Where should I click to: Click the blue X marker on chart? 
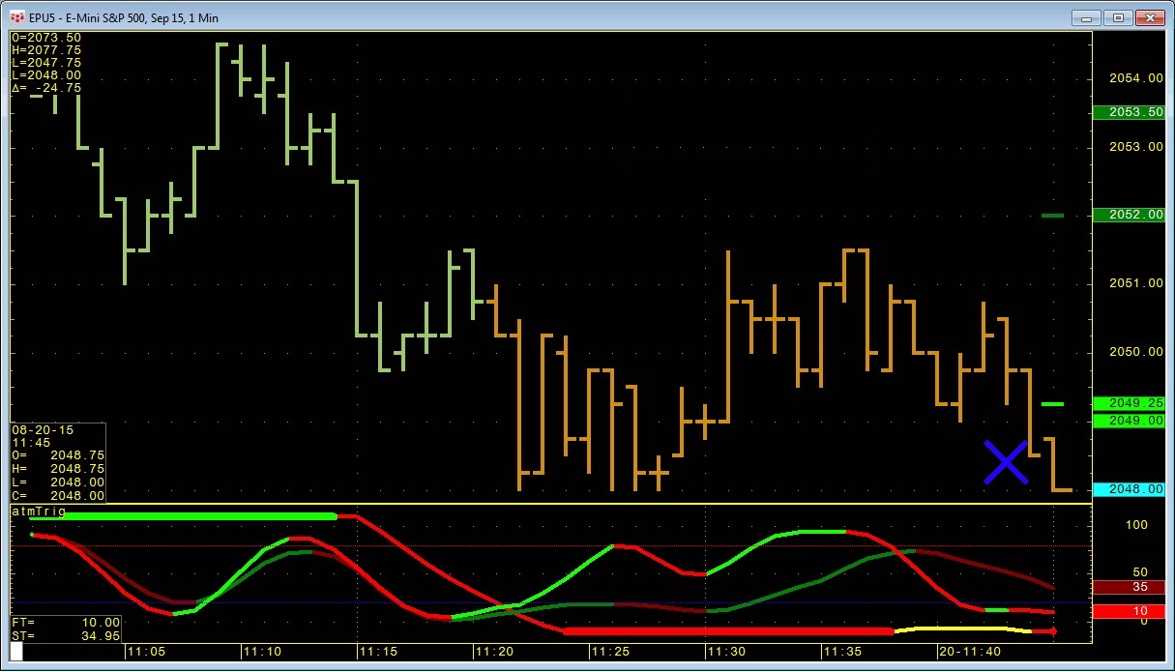coord(1006,462)
